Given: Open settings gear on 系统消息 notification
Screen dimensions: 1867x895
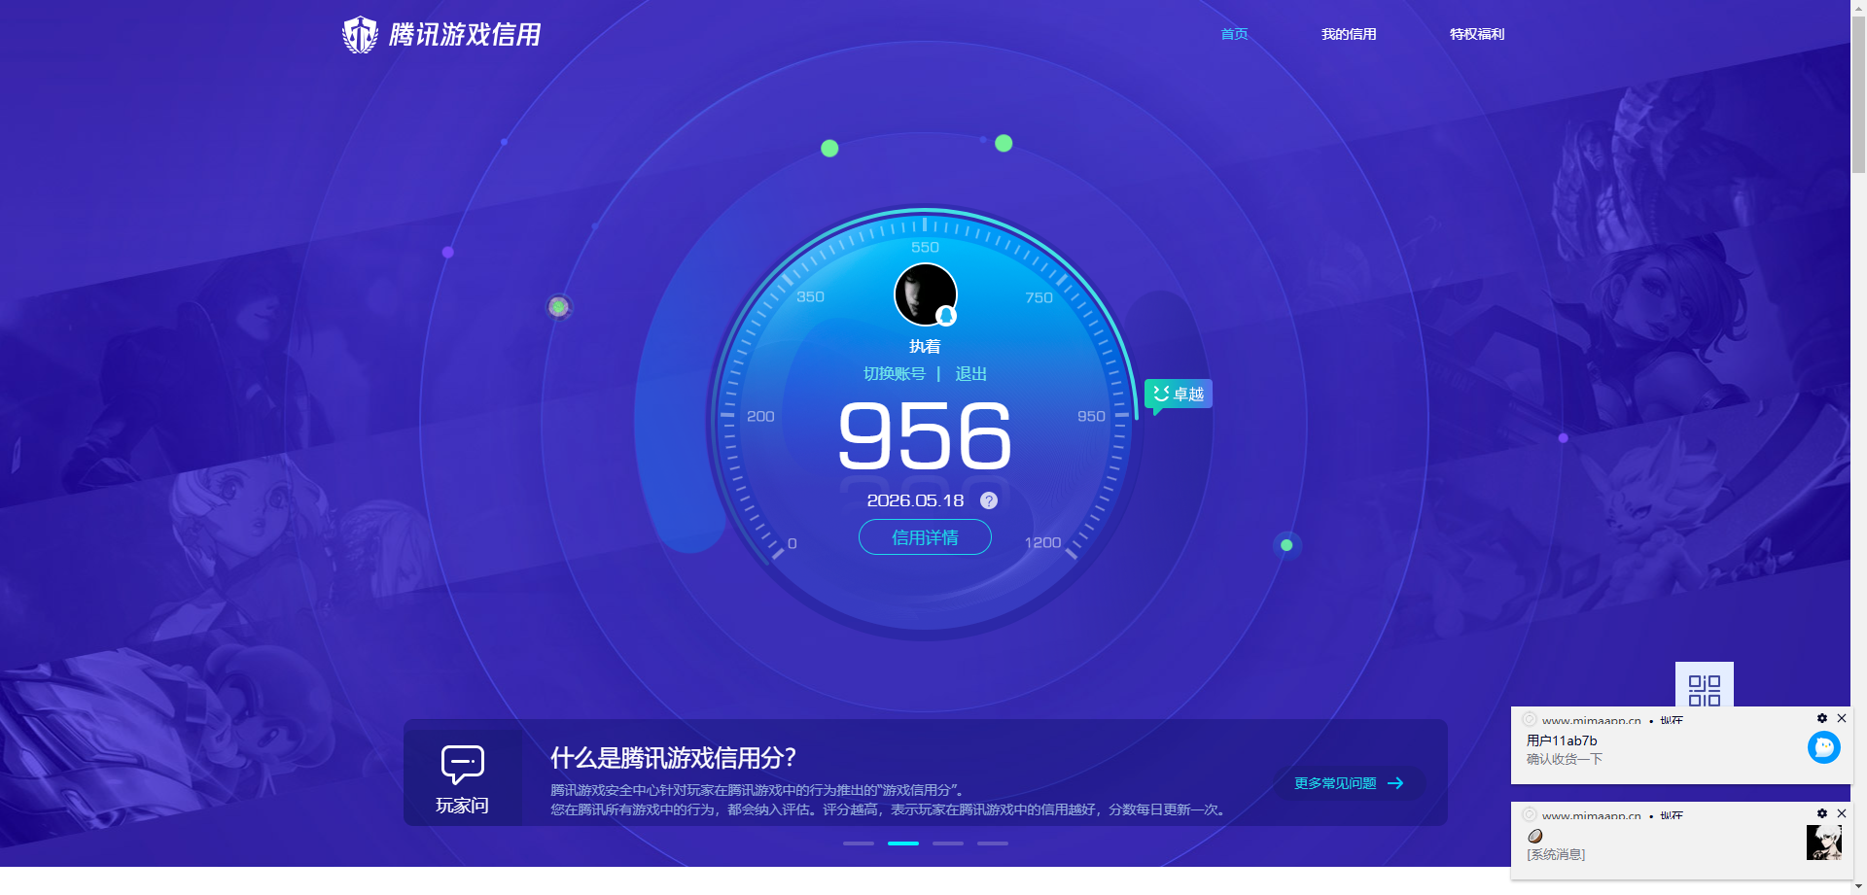Looking at the screenshot, I should coord(1822,813).
